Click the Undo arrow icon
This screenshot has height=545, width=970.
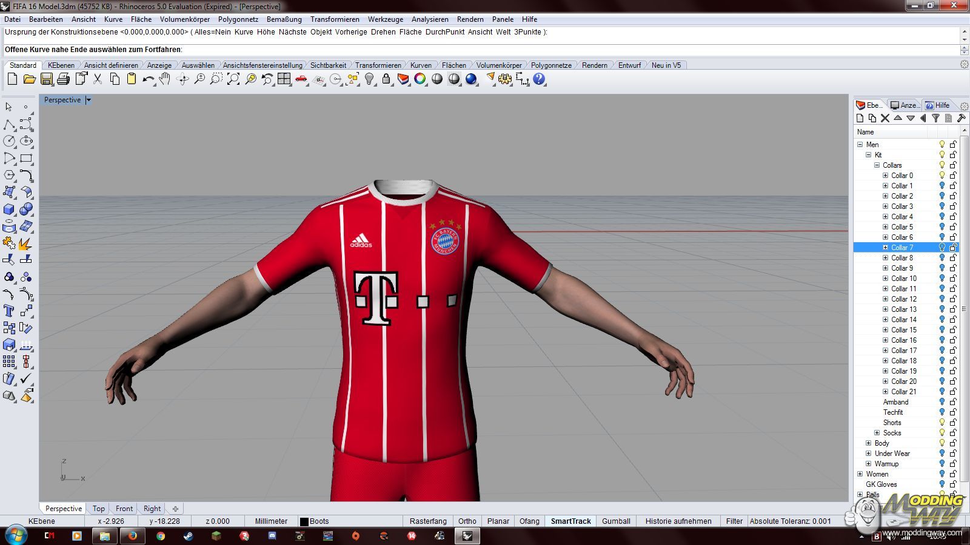point(148,79)
